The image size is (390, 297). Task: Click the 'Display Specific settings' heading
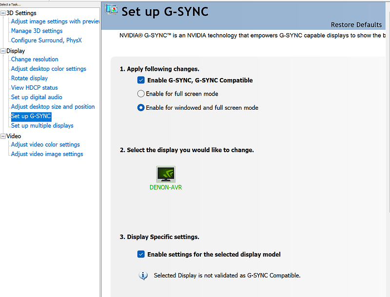159,237
